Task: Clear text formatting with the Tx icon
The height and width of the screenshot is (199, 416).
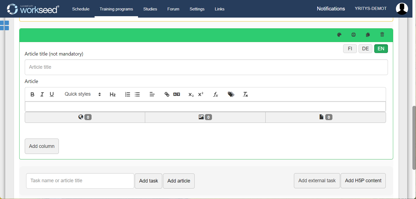Action: (245, 95)
